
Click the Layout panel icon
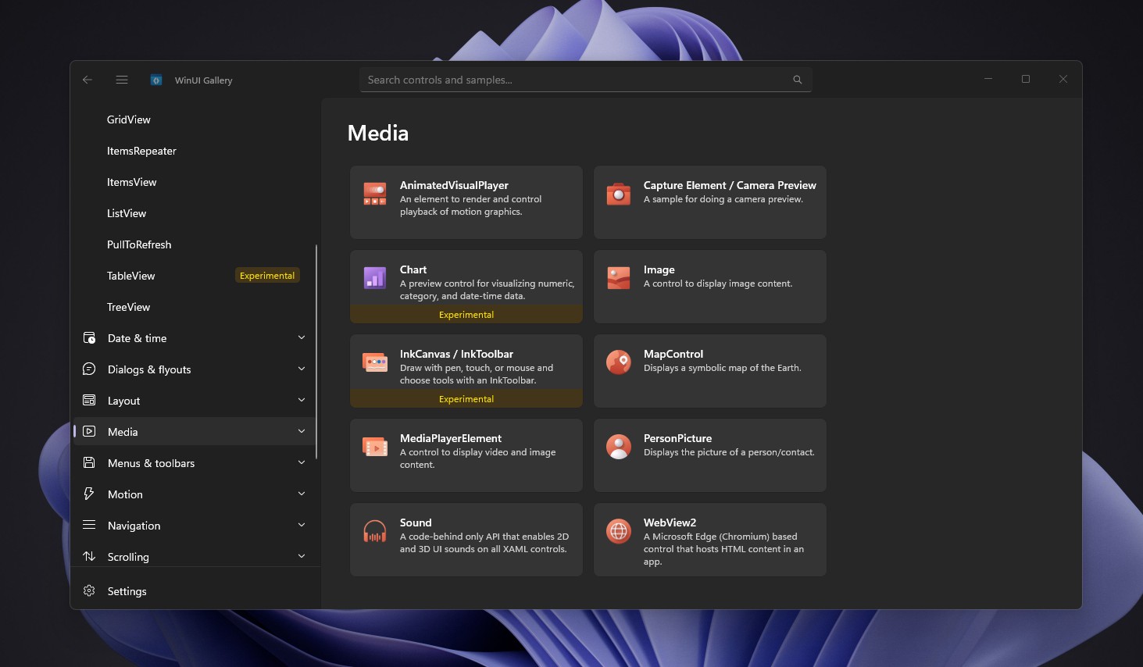(x=89, y=400)
